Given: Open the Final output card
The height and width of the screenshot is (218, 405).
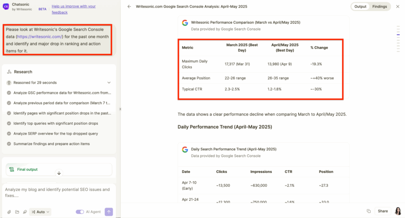Looking at the screenshot, I should [x=59, y=169].
